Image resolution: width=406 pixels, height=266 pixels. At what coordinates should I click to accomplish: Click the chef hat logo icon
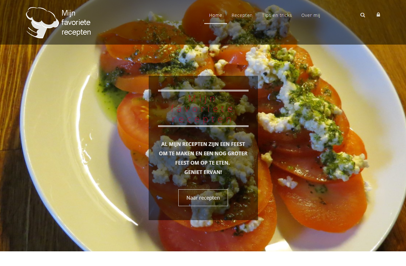(42, 22)
